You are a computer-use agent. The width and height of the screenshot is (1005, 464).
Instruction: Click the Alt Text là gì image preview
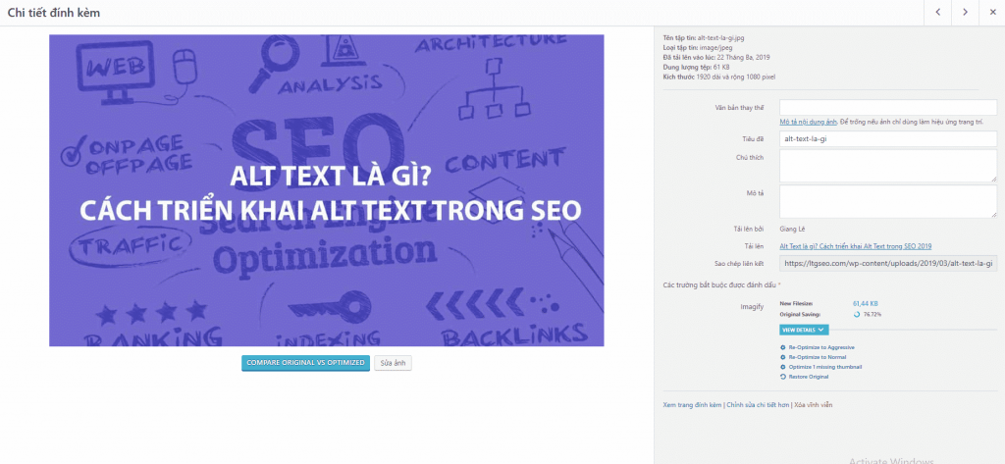tap(326, 190)
